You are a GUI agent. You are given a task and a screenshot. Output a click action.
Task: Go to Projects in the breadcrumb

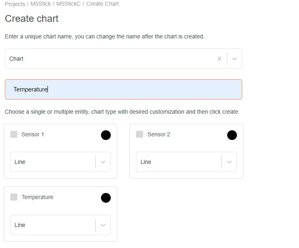(x=15, y=4)
